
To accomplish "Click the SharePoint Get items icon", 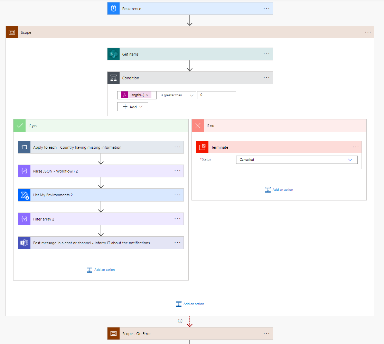I will 113,54.
